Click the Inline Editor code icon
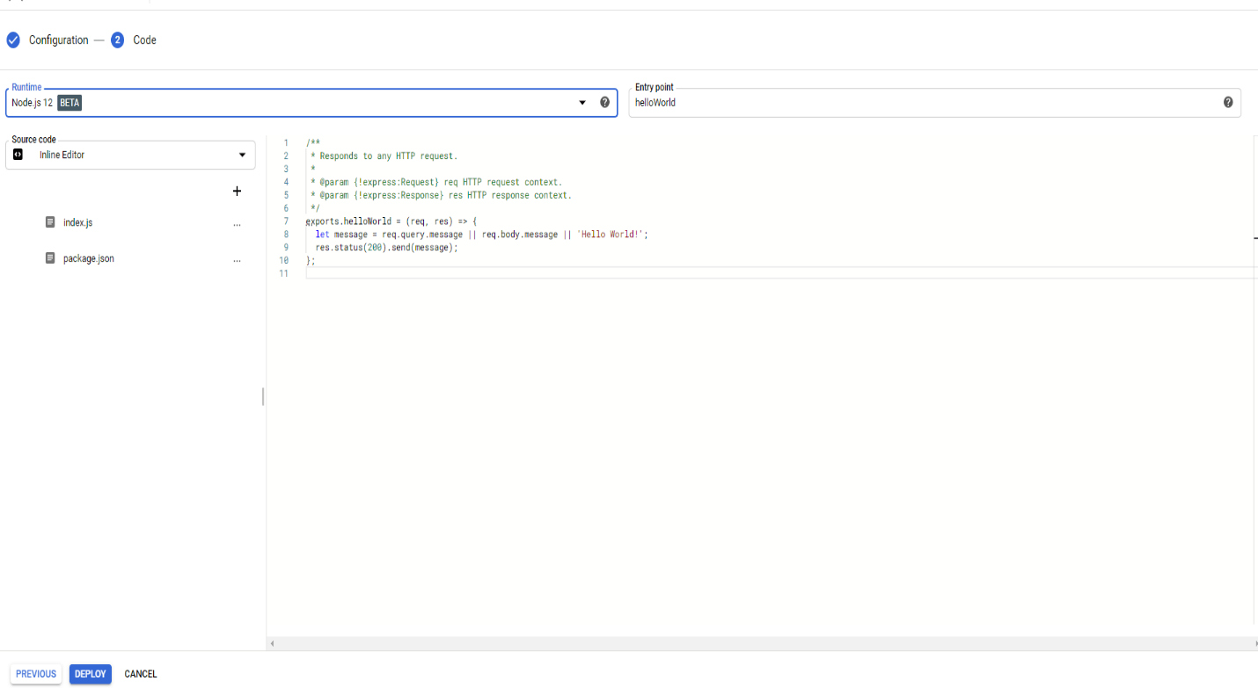Screen dimensions: 1258x688 [18, 155]
